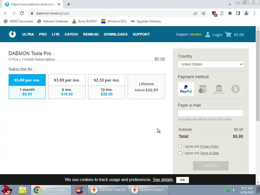This screenshot has height=195, width=260.
Task: Open Terms of Sale link
Action: (x=209, y=153)
